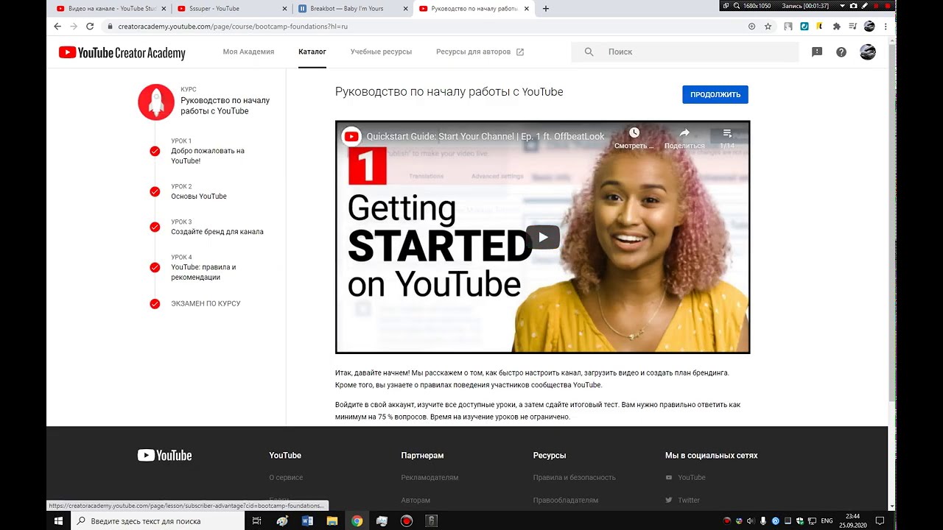This screenshot has width=943, height=530.
Task: Open footer link Рекламодателям
Action: tap(430, 478)
